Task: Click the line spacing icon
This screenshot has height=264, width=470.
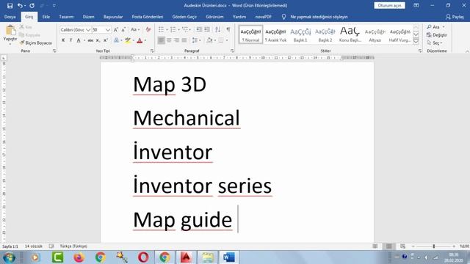Action: click(x=195, y=40)
